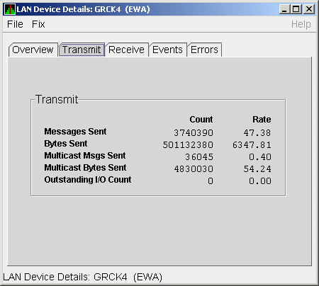Click the Count column header
Screen dimensions: 319x286
coord(201,120)
